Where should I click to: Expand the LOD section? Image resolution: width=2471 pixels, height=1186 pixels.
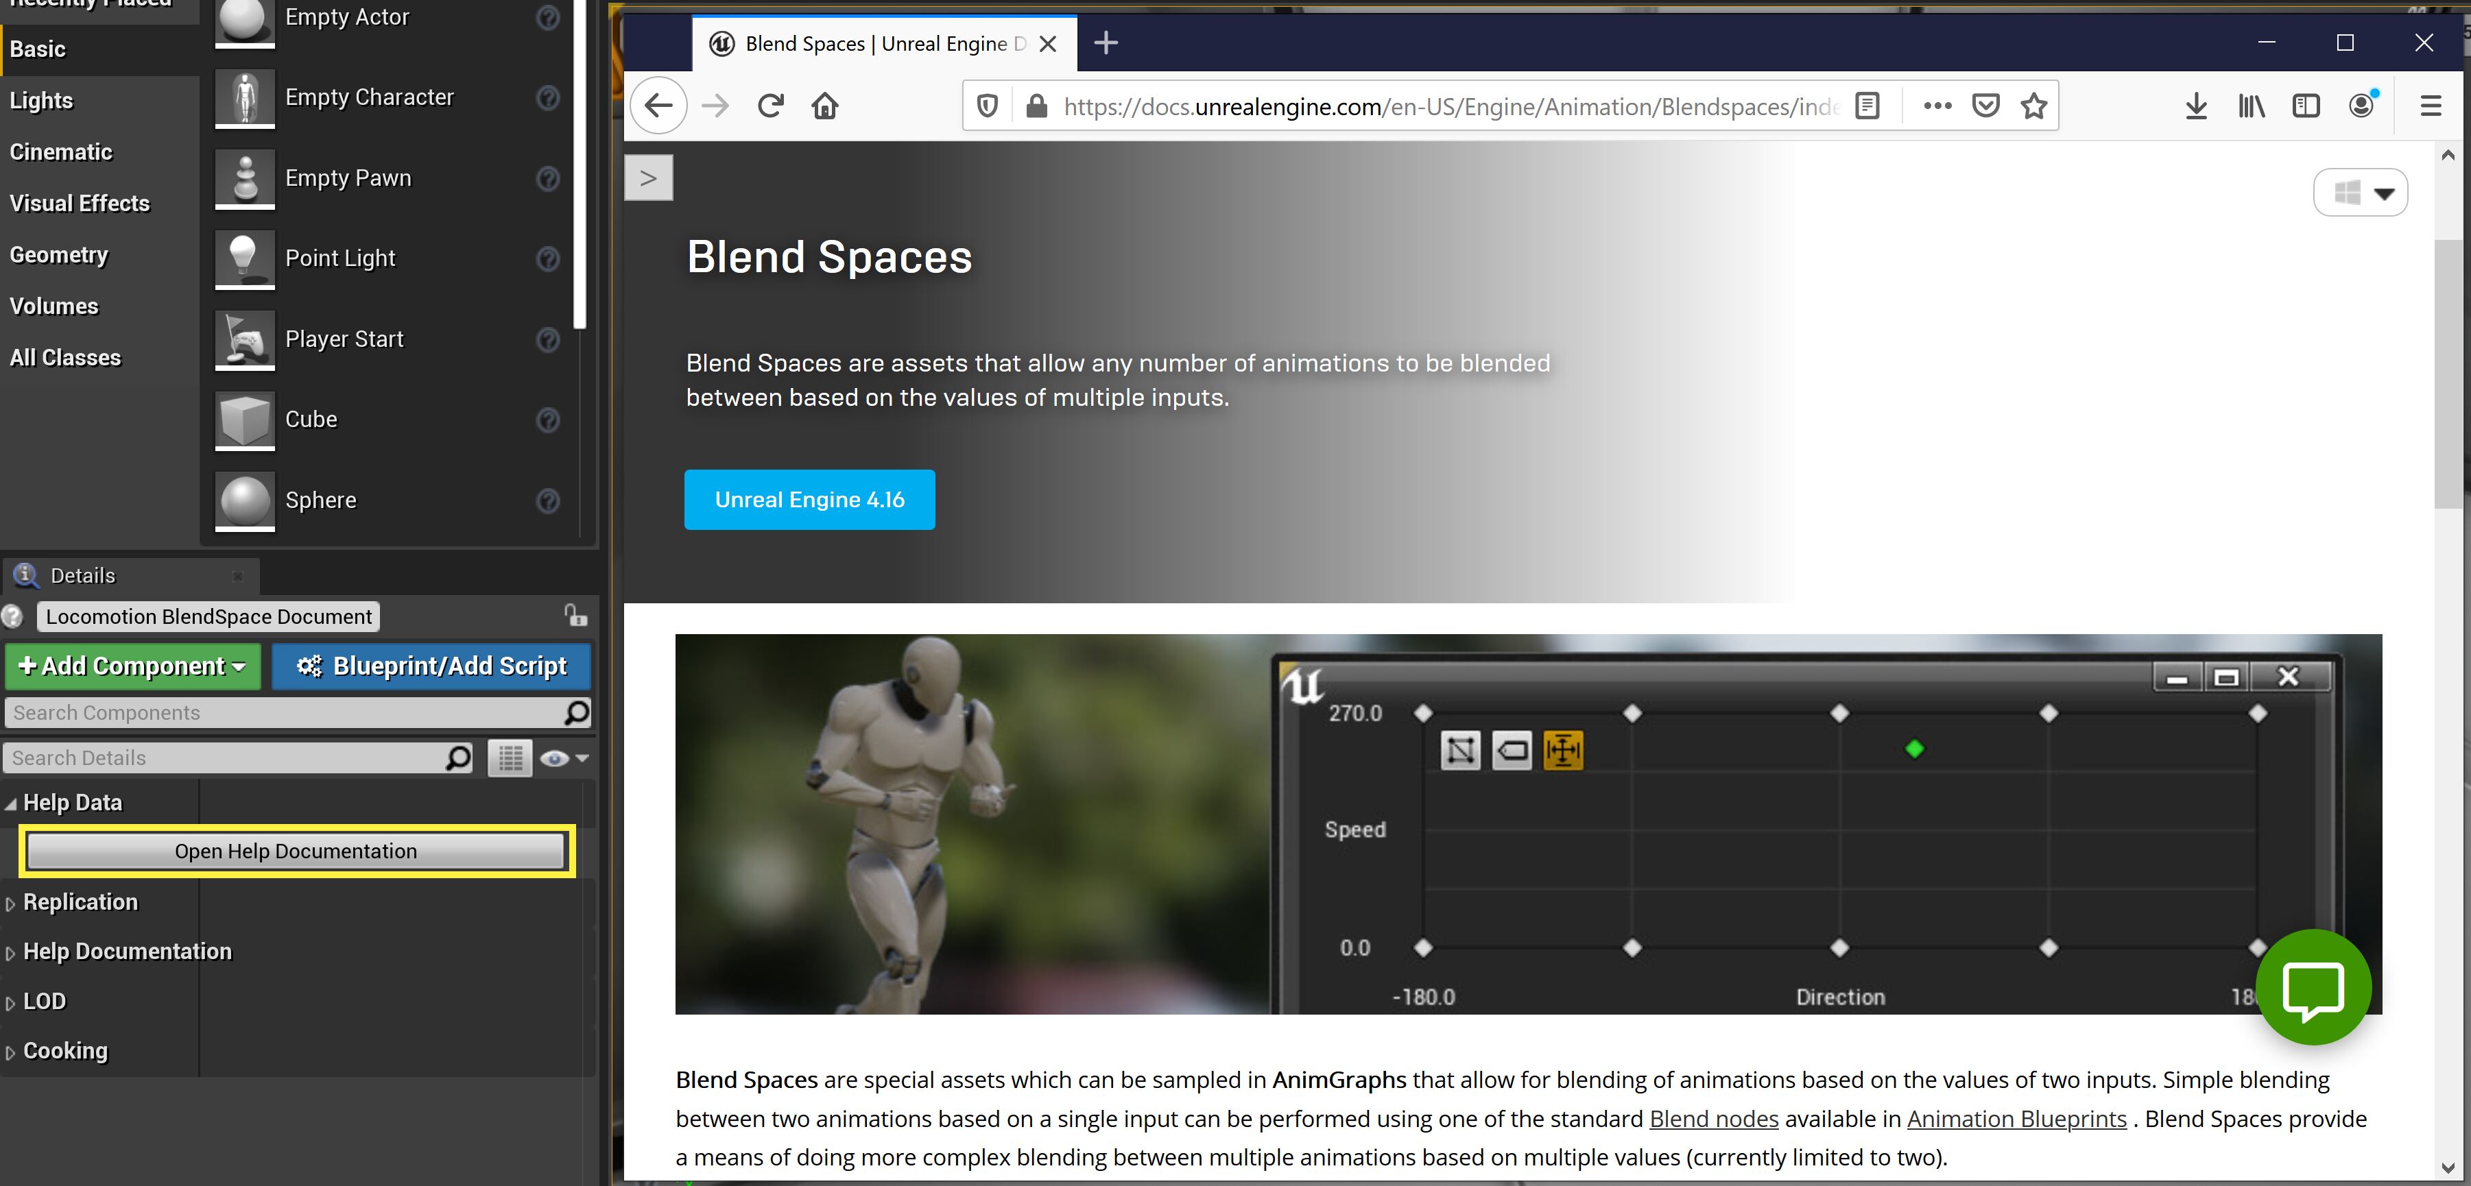(44, 1001)
